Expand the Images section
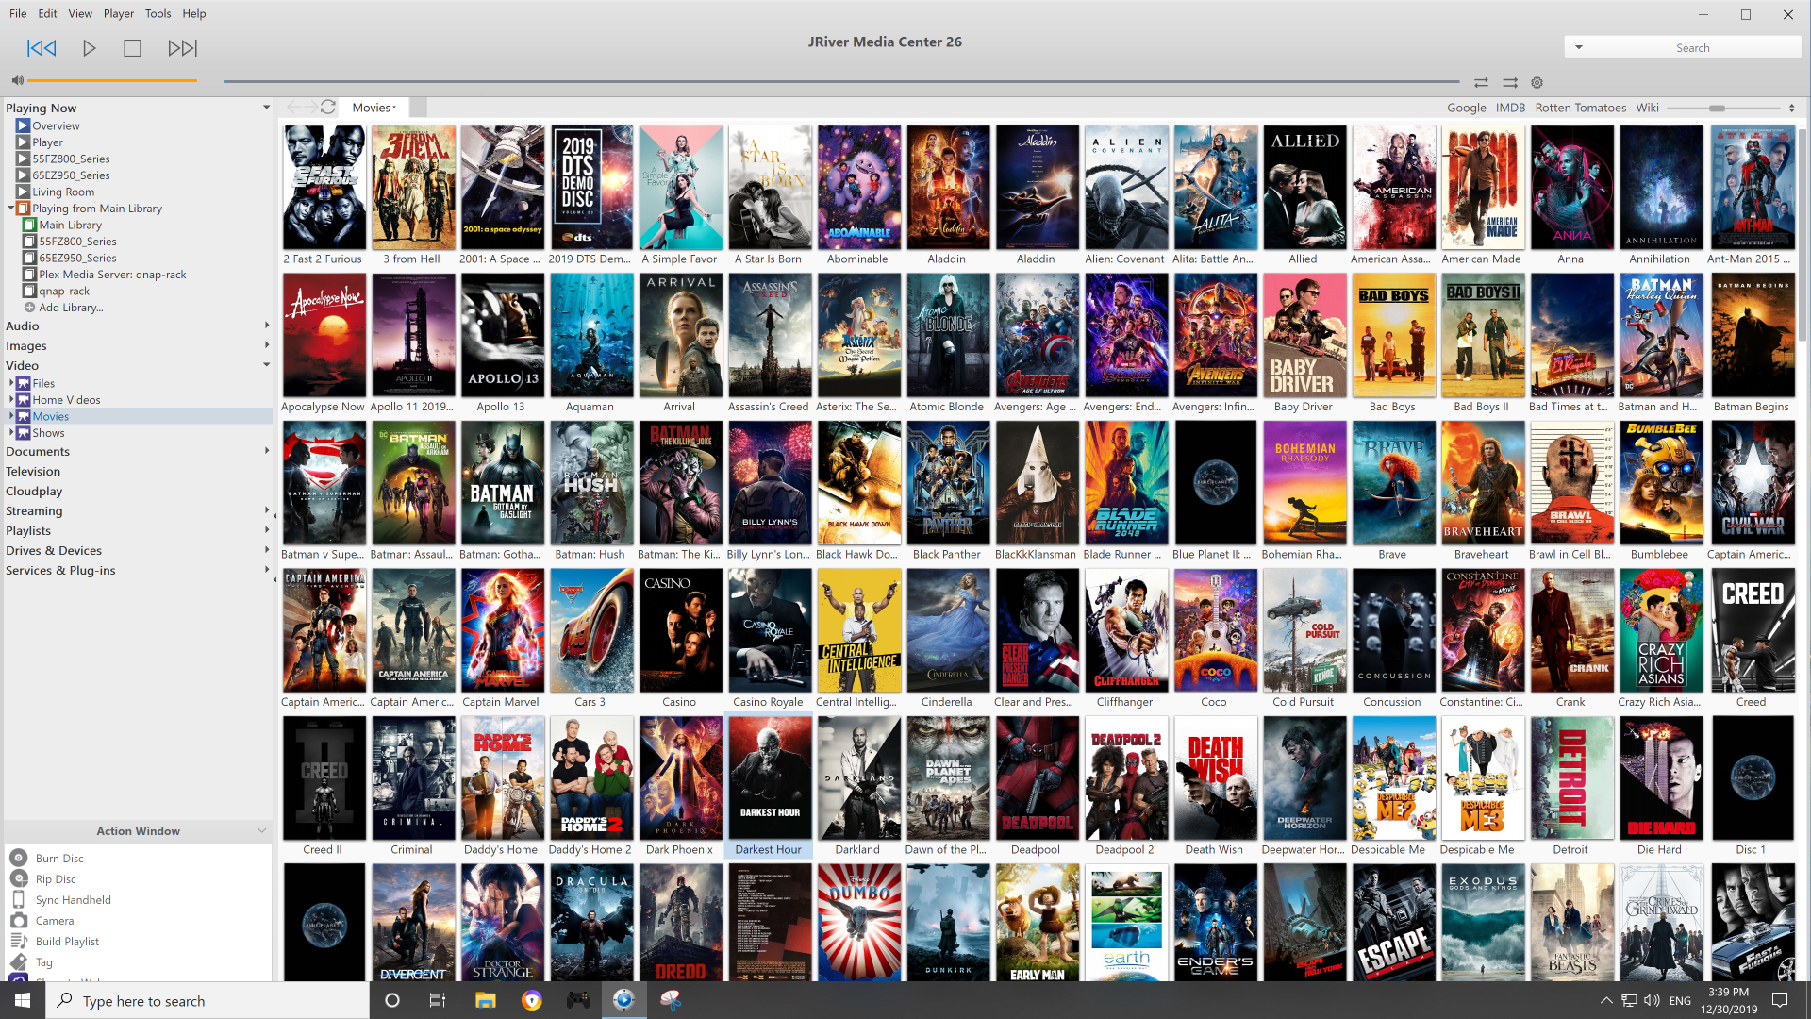 point(267,345)
